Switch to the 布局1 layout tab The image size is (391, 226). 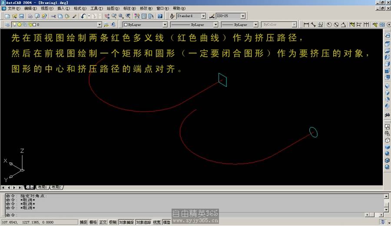(42, 187)
